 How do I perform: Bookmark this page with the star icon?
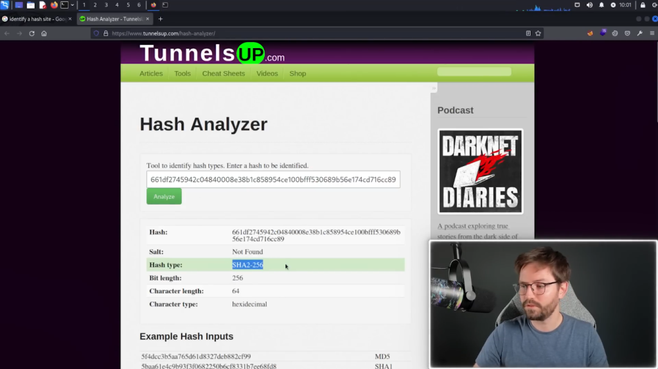point(538,33)
